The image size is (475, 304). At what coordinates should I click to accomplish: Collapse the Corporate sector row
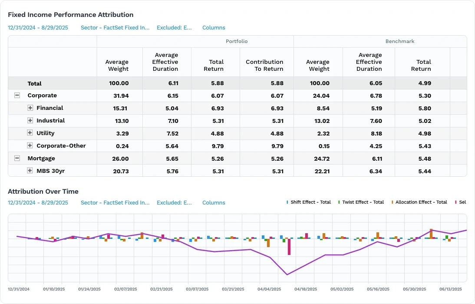(17, 95)
